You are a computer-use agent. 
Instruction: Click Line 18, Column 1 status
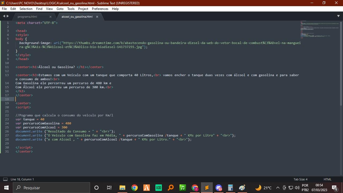coord(22,179)
